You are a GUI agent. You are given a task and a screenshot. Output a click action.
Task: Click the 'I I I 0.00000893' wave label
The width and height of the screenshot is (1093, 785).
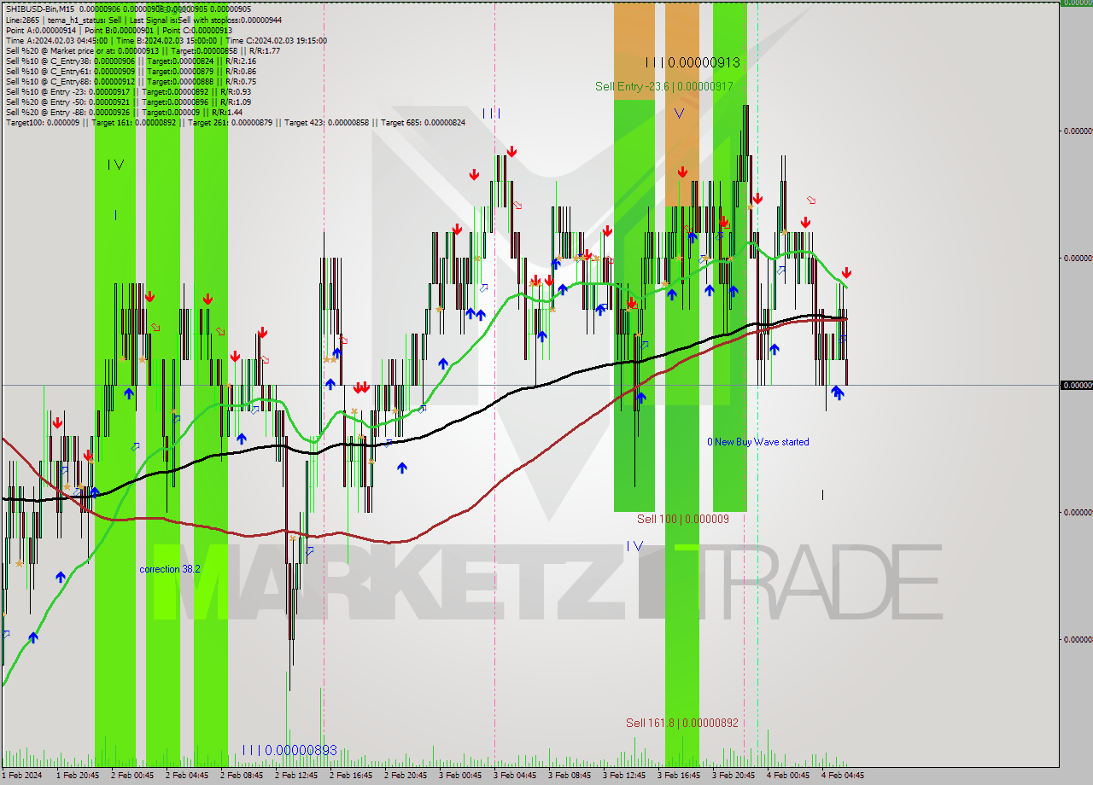[x=289, y=751]
